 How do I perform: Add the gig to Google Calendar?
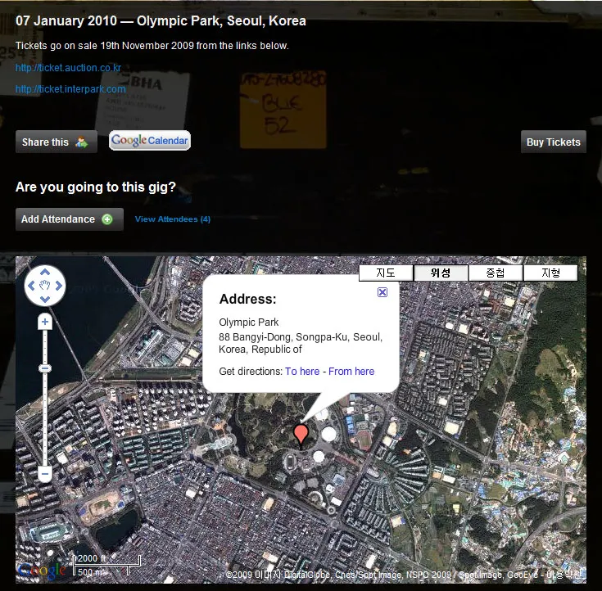pos(150,141)
